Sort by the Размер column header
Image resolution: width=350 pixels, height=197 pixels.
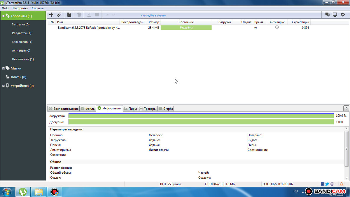(x=154, y=22)
